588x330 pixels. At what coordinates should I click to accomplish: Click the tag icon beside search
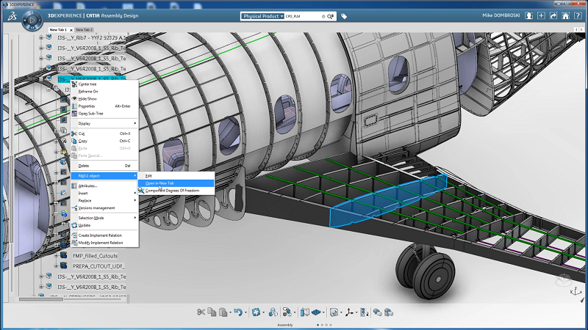pyautogui.click(x=345, y=15)
